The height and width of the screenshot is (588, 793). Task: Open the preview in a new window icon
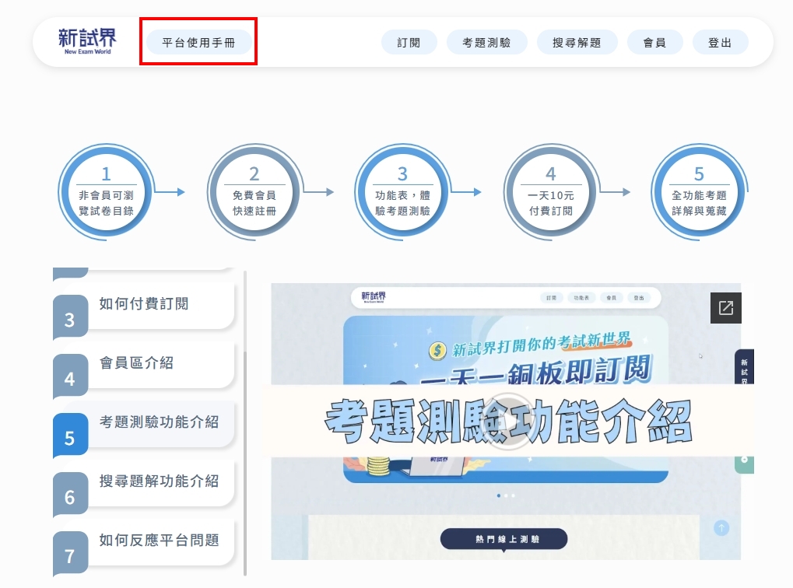click(x=725, y=308)
